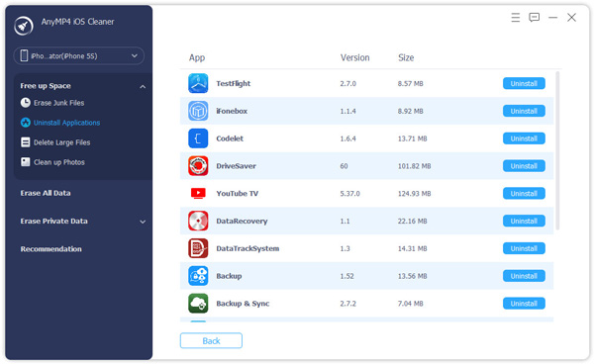
Task: Click the TestFlight app icon
Action: pyautogui.click(x=198, y=83)
